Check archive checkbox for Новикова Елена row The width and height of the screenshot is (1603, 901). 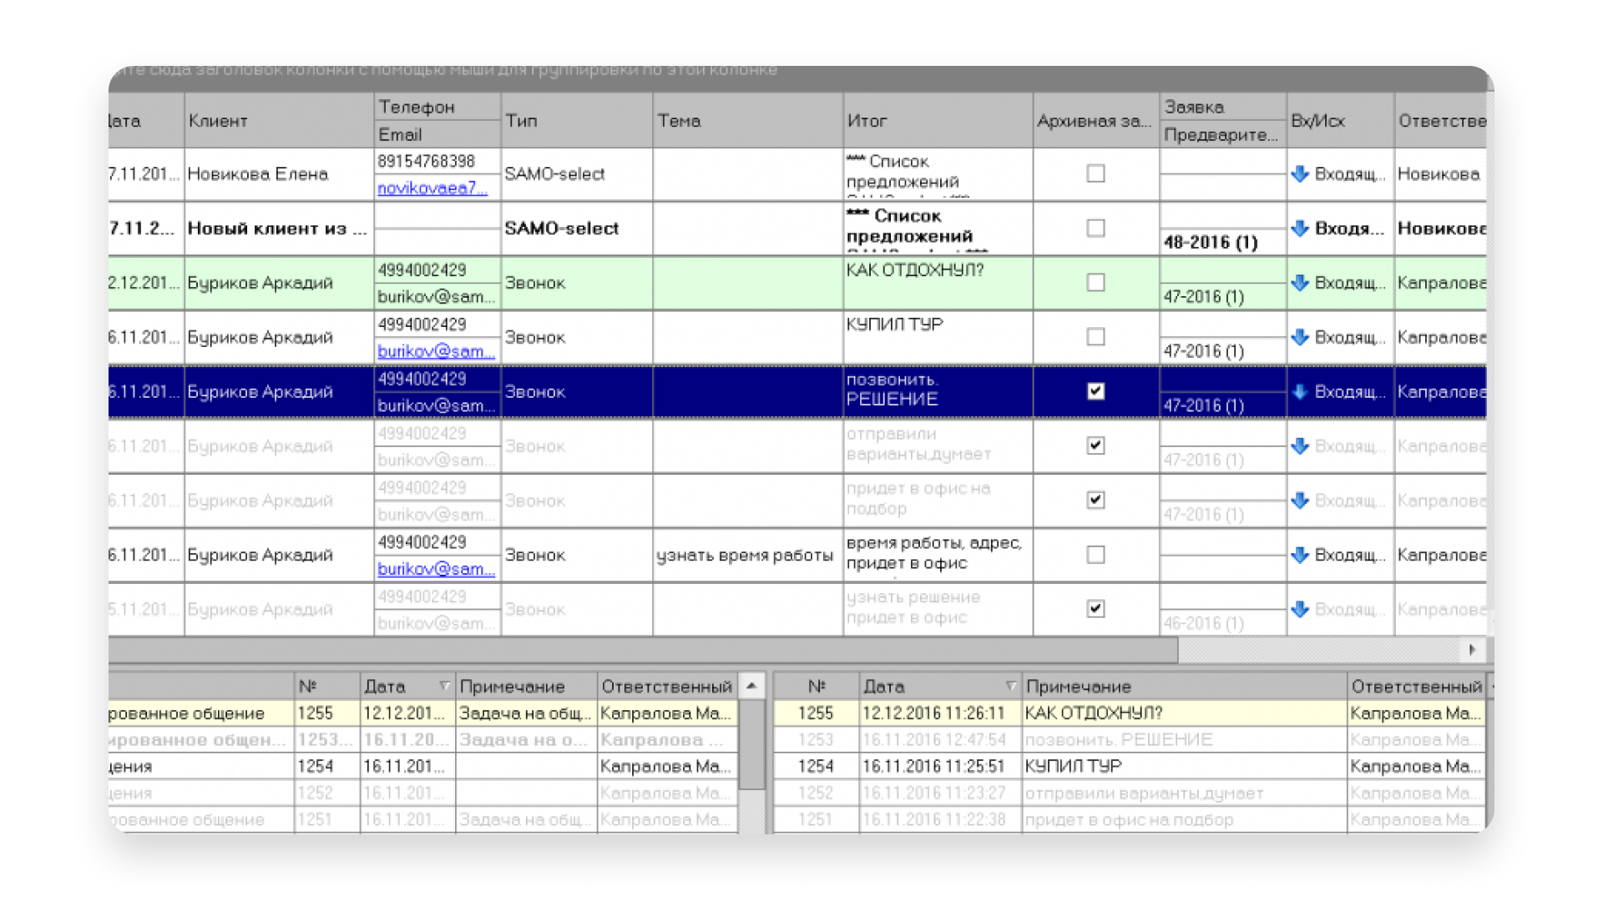tap(1095, 174)
